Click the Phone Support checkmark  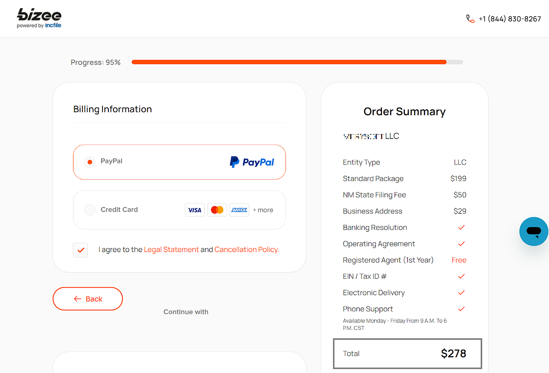[461, 309]
